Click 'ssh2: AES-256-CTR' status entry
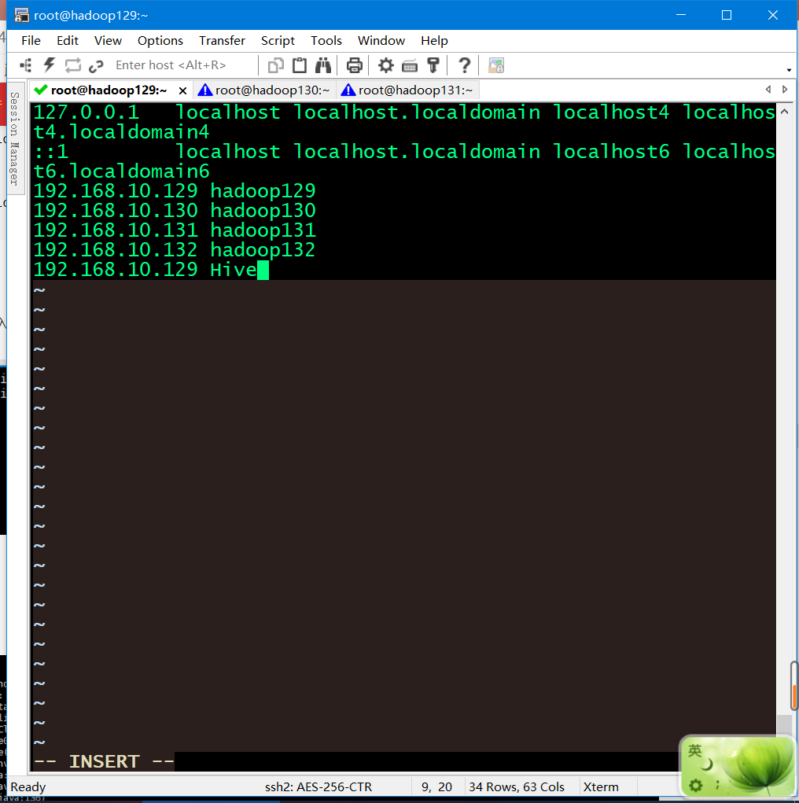This screenshot has height=803, width=799. click(x=318, y=786)
